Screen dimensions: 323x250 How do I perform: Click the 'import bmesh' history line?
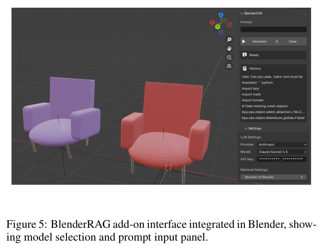[x=252, y=100]
